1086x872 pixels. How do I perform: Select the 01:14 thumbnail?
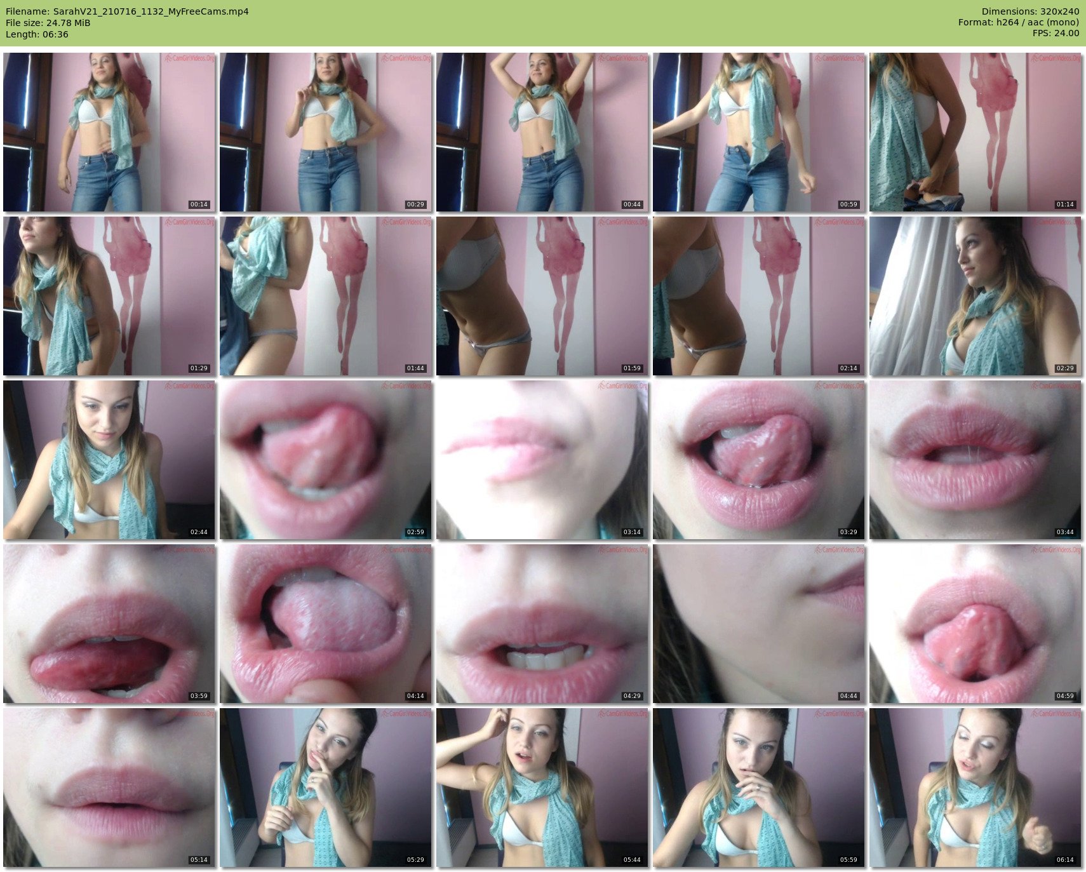tap(975, 132)
